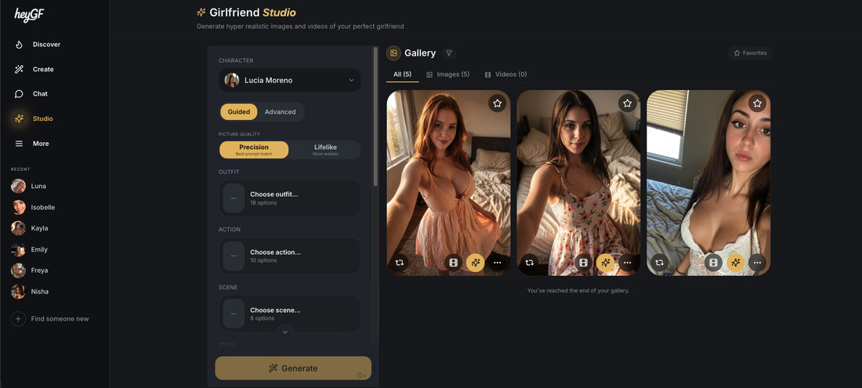
Task: Click the Studio sparkle icon in sidebar
Action: point(19,118)
